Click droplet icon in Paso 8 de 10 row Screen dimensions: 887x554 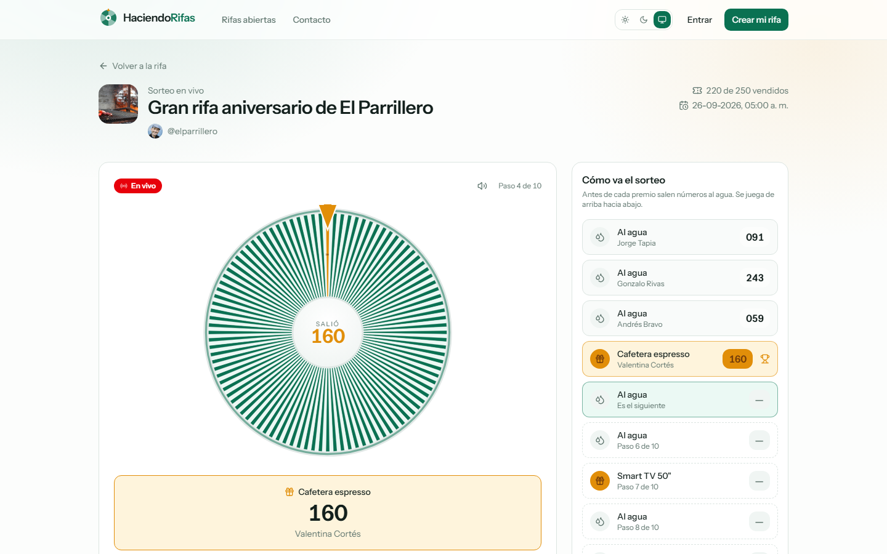tap(600, 521)
